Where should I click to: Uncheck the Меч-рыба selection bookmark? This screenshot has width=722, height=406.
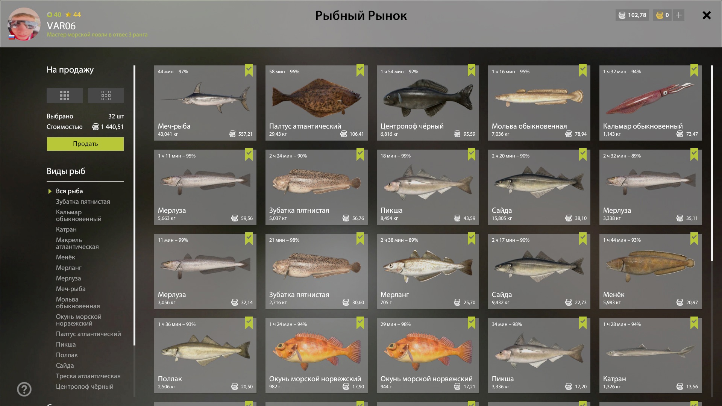pos(249,70)
